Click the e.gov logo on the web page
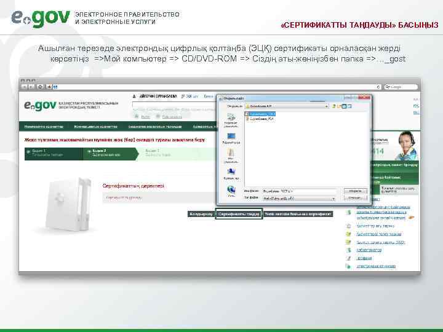Image resolution: width=443 pixels, height=332 pixels. (40, 106)
